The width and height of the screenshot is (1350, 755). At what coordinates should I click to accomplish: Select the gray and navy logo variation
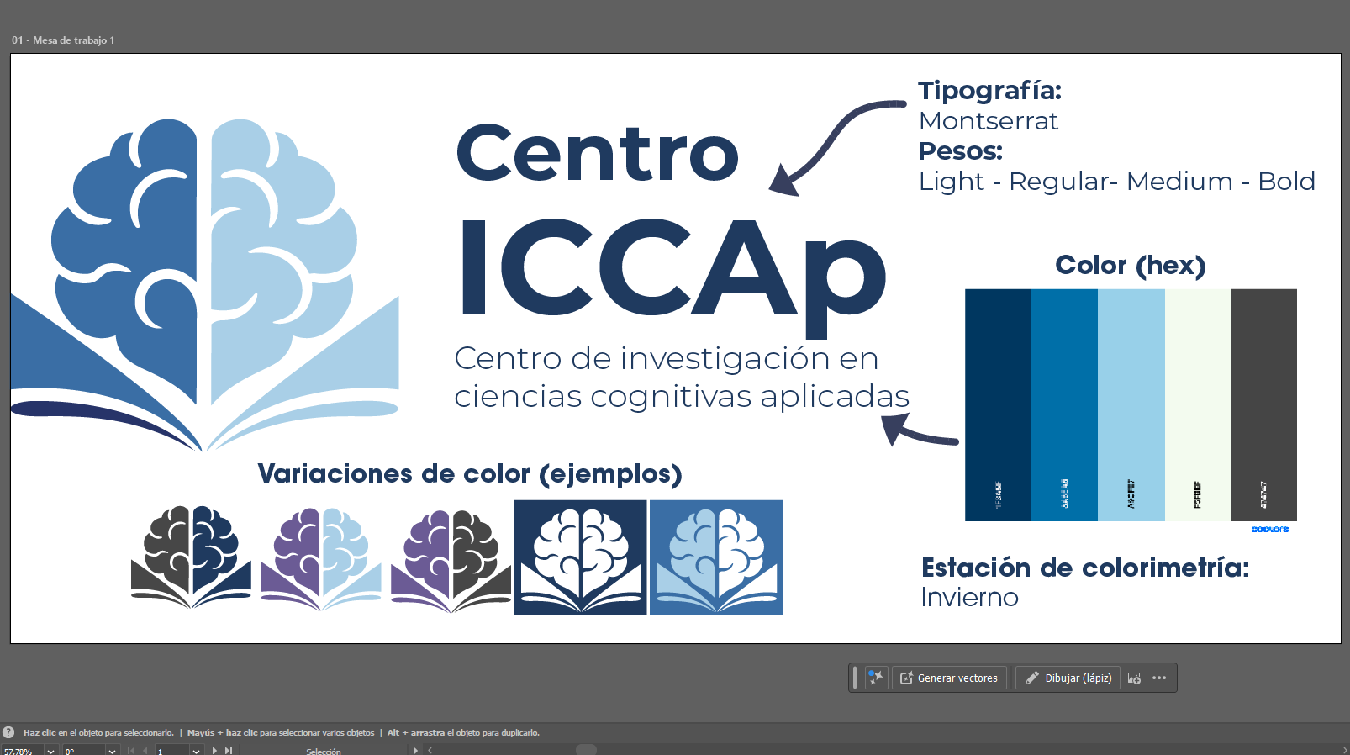[x=191, y=557]
